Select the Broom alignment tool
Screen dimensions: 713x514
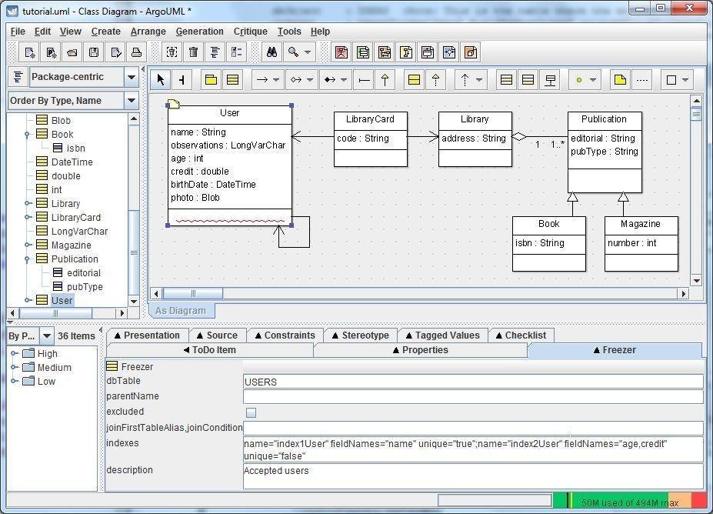[x=180, y=79]
